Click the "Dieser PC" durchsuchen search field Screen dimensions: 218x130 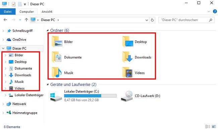(x=186, y=20)
